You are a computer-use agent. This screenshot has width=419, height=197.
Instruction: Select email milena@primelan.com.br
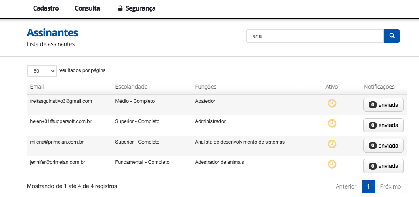coord(57,142)
